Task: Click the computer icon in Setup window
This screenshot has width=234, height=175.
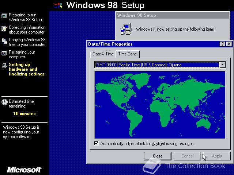Action: pos(126,29)
